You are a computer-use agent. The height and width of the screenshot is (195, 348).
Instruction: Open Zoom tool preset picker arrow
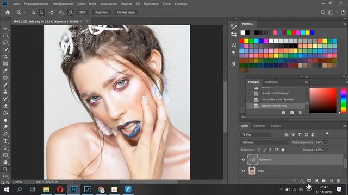(24, 12)
